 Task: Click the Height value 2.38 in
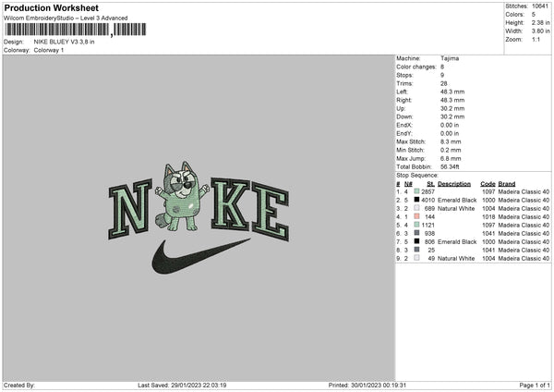(x=541, y=22)
